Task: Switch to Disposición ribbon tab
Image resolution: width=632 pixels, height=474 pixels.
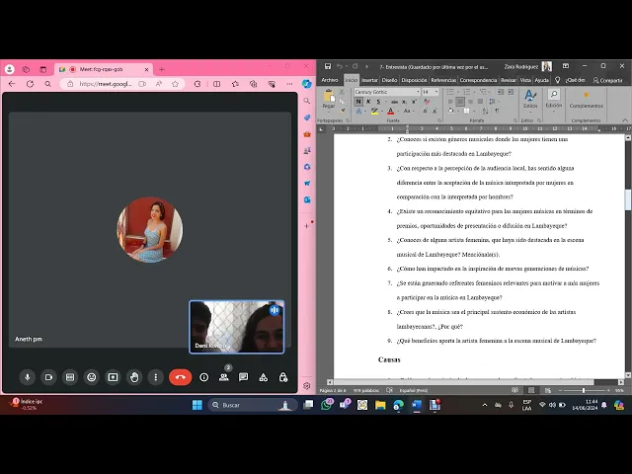Action: pos(414,80)
